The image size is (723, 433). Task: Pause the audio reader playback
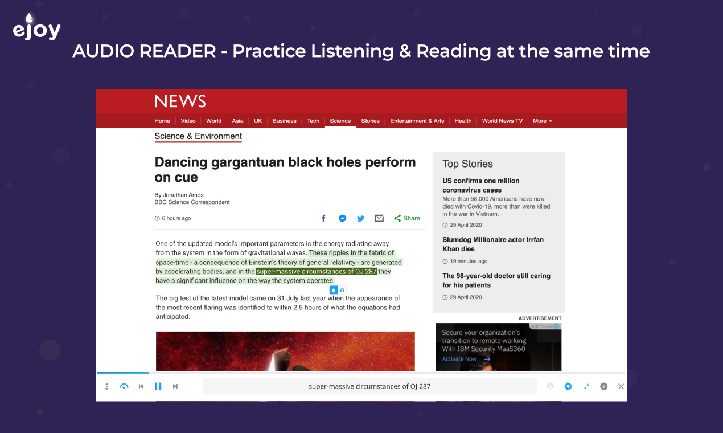pyautogui.click(x=158, y=386)
